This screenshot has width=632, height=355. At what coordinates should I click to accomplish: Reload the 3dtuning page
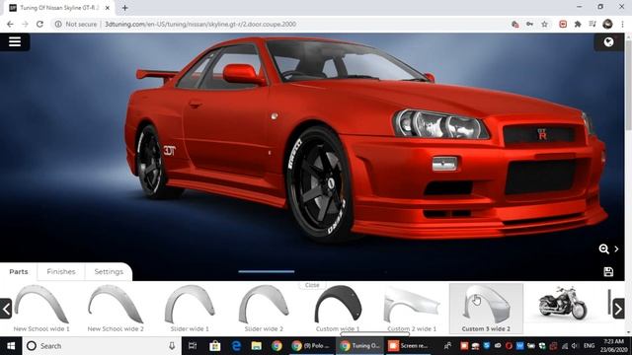point(39,24)
